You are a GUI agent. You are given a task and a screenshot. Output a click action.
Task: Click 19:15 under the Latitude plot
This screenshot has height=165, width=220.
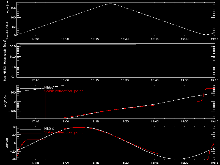[x=215, y=163]
